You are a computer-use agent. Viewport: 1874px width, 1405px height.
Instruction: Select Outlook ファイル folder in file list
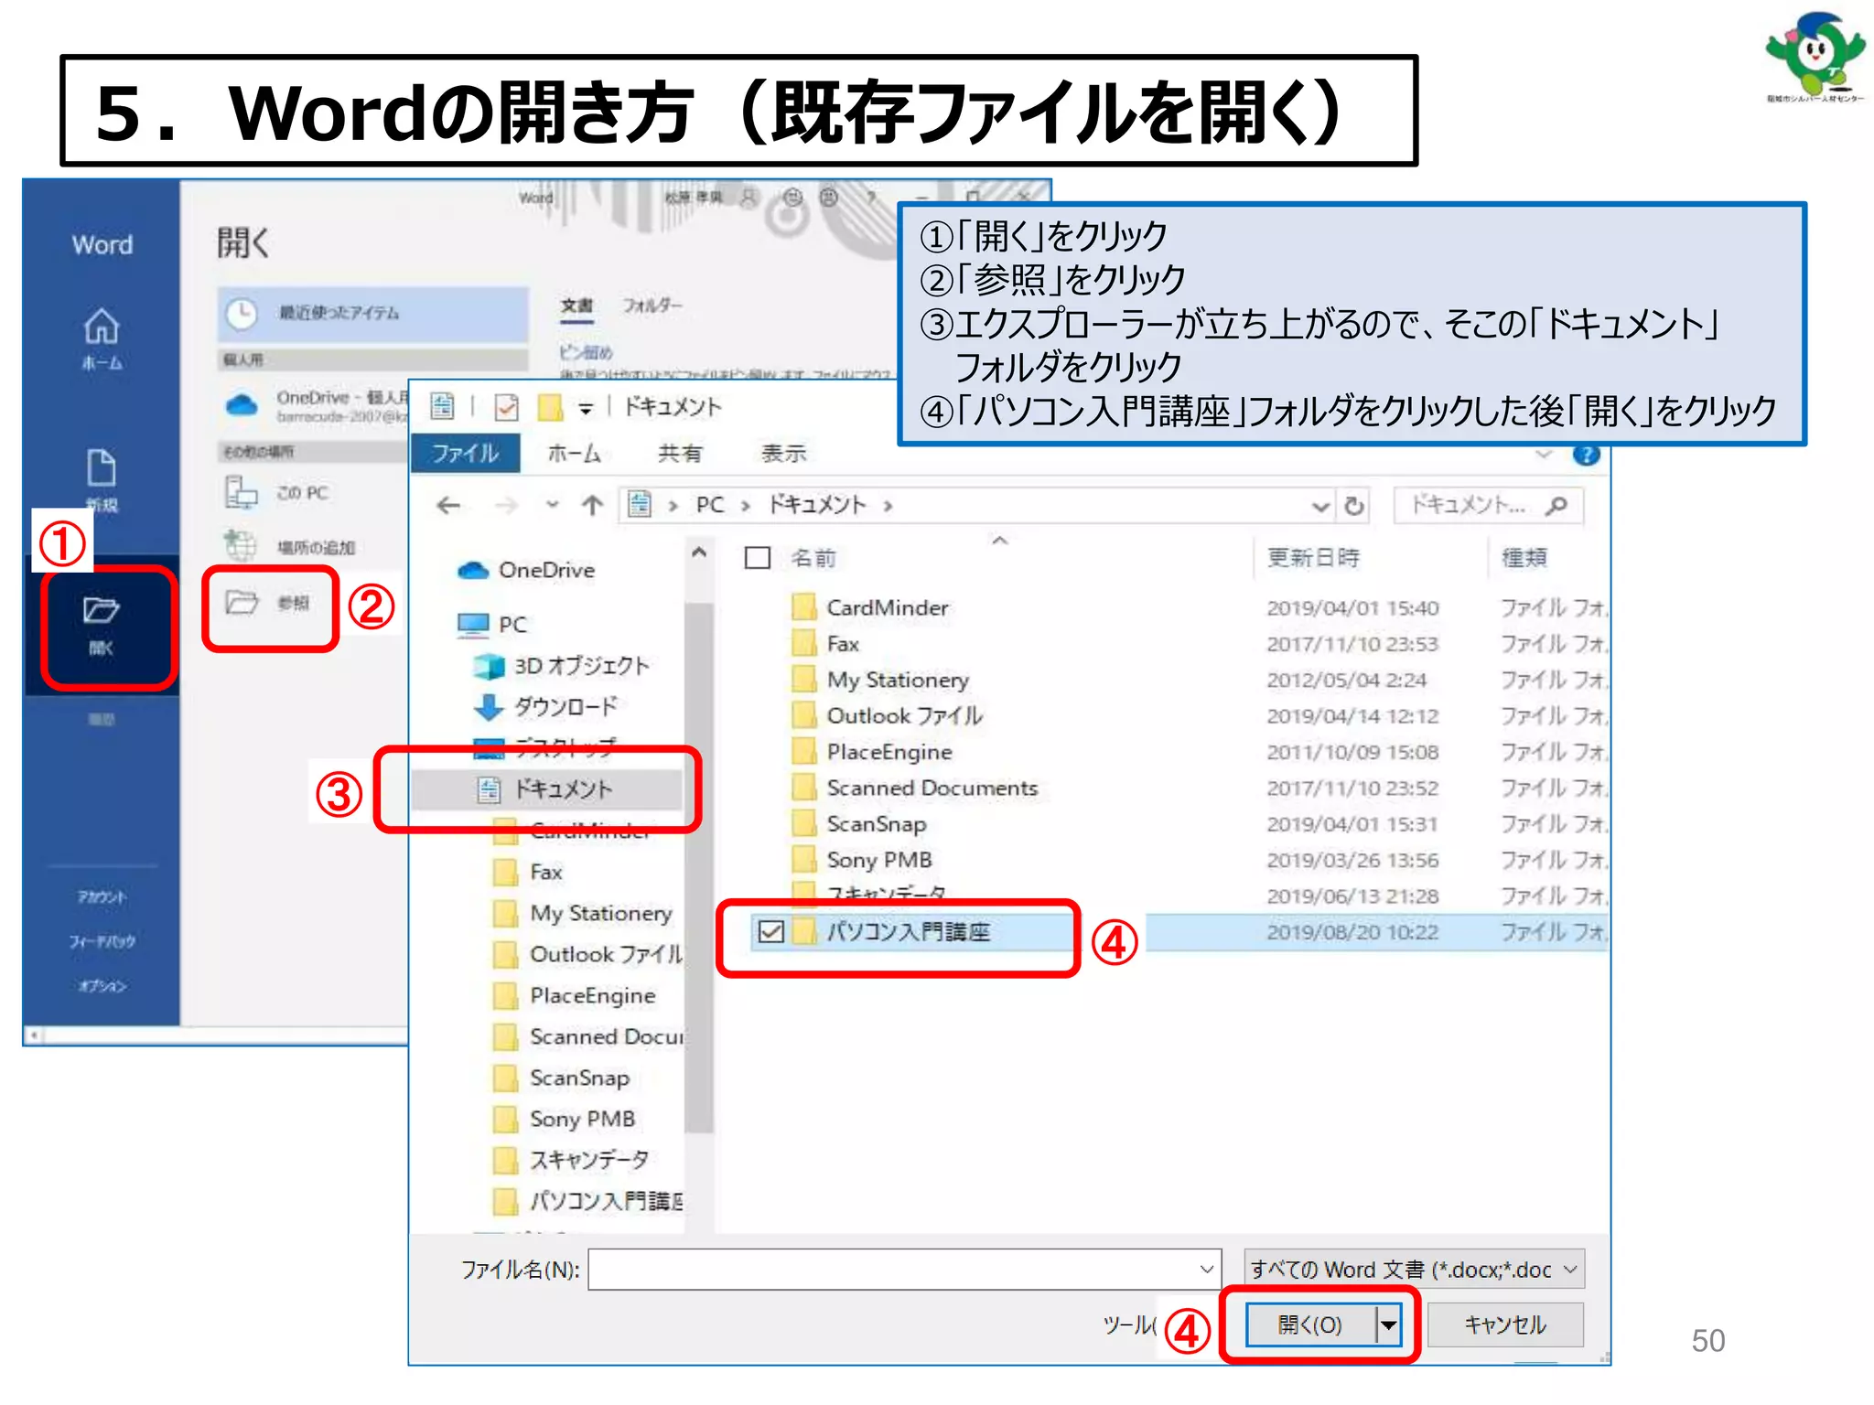click(x=887, y=715)
